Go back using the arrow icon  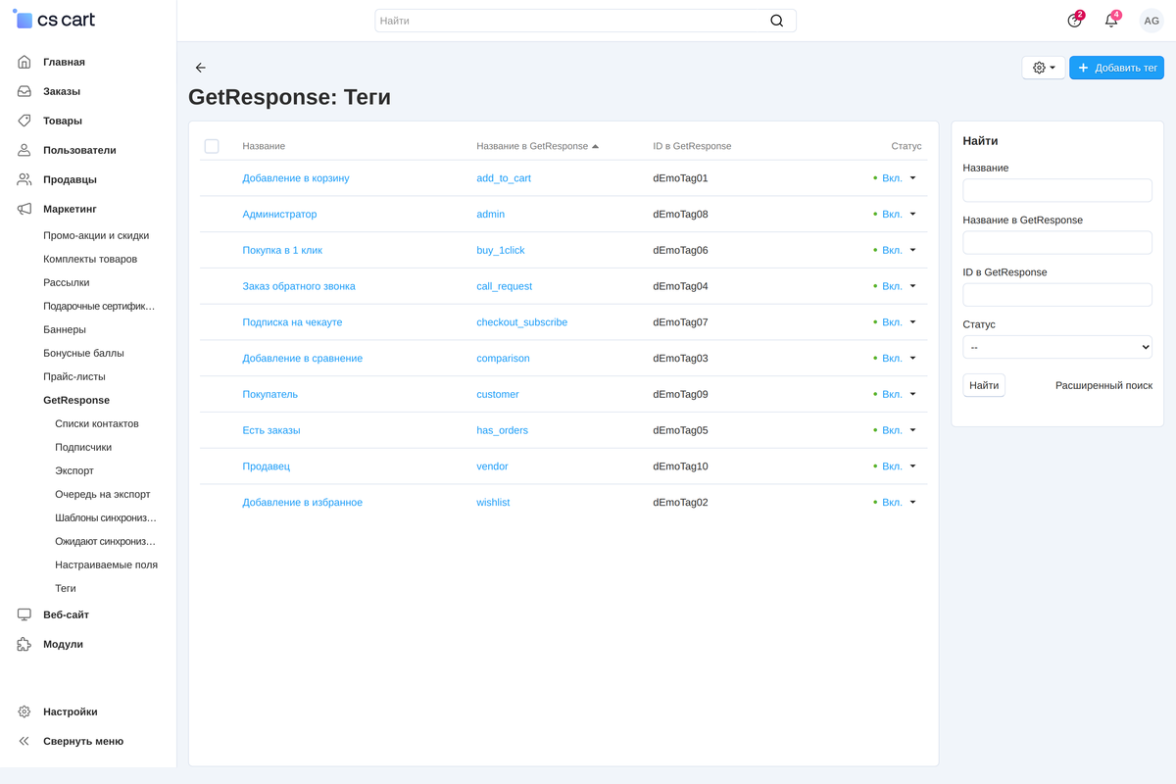[201, 68]
